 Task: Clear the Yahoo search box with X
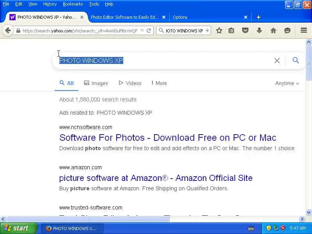pyautogui.click(x=277, y=60)
